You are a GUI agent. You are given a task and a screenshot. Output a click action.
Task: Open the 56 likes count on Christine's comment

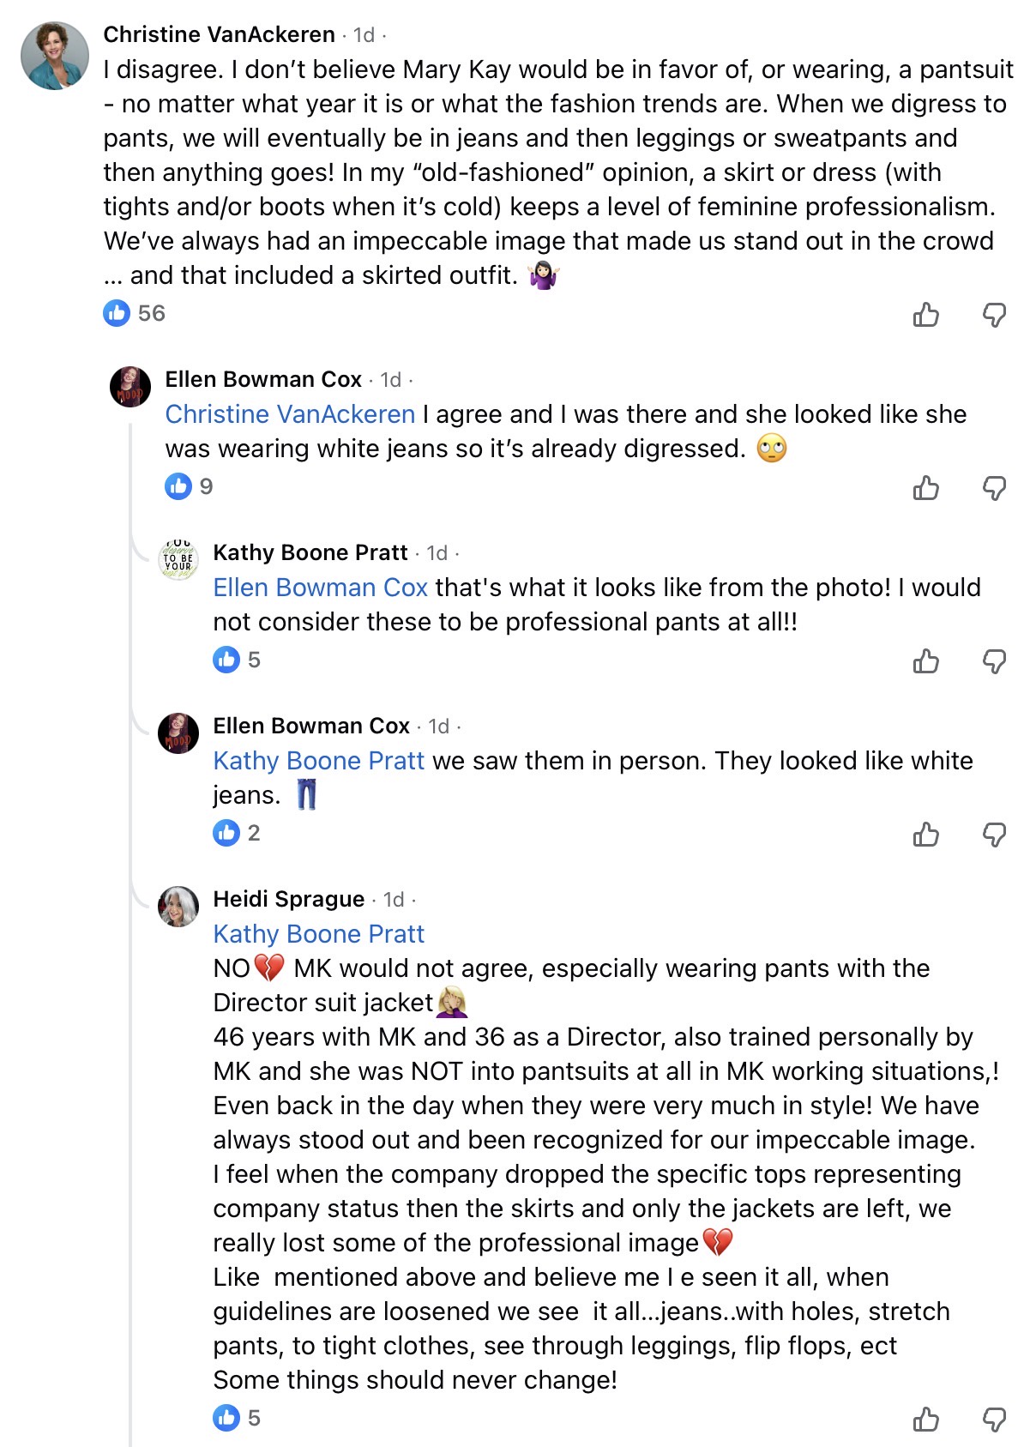pos(135,313)
